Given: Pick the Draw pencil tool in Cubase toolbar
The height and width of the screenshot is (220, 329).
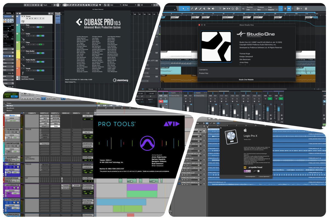Looking at the screenshot, I should click(70, 5).
